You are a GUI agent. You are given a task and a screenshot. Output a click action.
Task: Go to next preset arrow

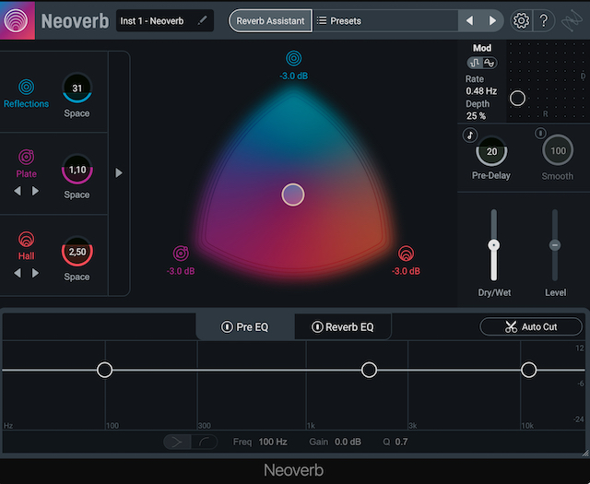click(492, 20)
